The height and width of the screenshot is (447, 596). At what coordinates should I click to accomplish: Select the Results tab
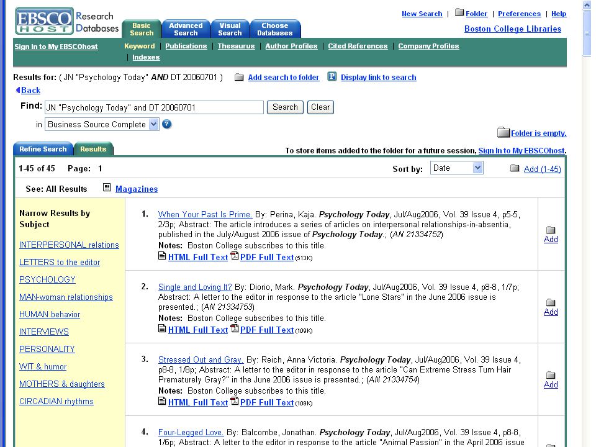point(93,149)
